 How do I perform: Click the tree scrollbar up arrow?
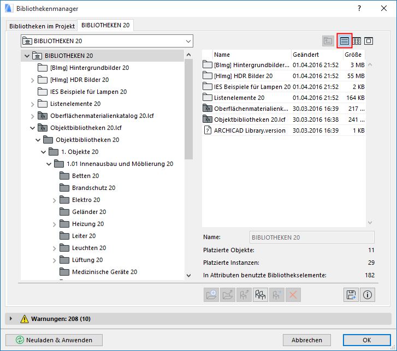point(188,55)
